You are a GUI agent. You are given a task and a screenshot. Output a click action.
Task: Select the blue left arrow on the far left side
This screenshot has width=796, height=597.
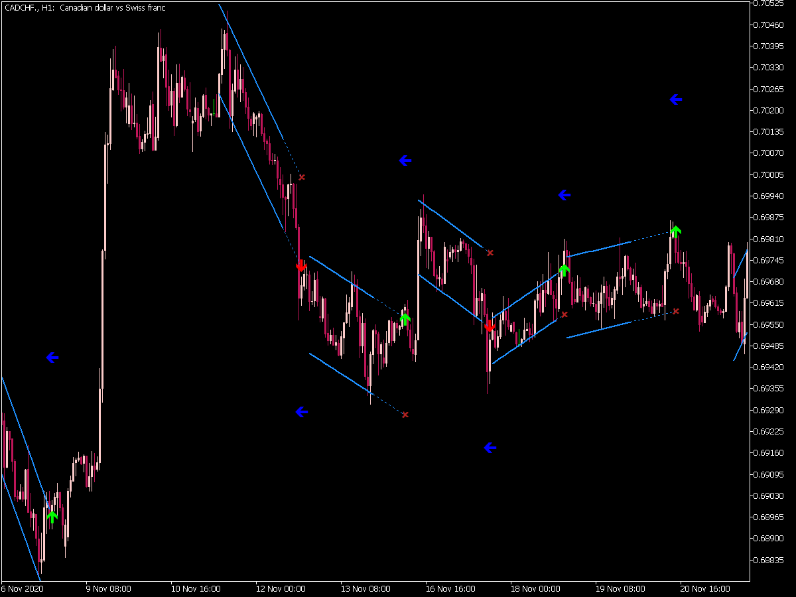(x=52, y=358)
